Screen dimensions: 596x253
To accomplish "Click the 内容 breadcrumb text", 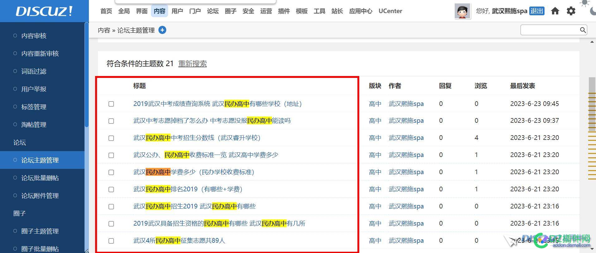I will pos(104,30).
